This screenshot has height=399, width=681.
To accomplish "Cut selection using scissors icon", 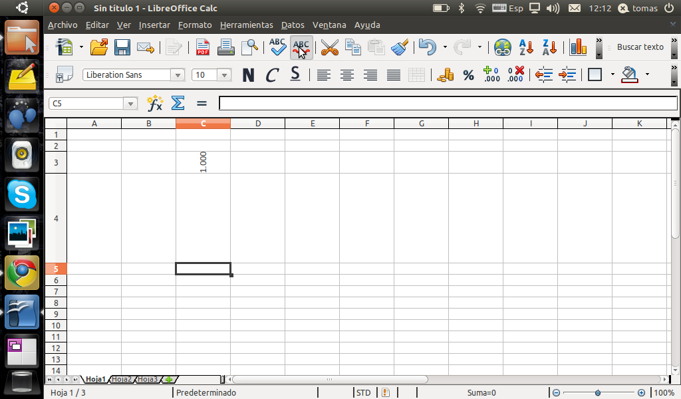I will coord(330,47).
